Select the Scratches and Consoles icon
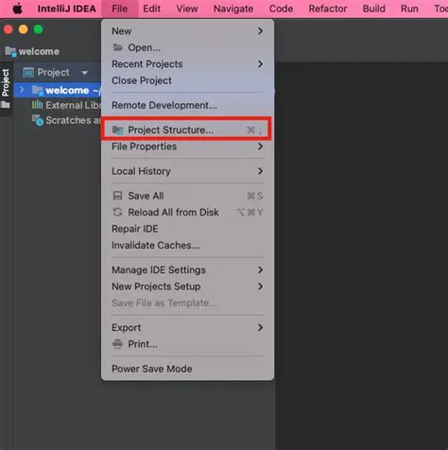Viewport: 448px width, 450px height. (x=38, y=120)
